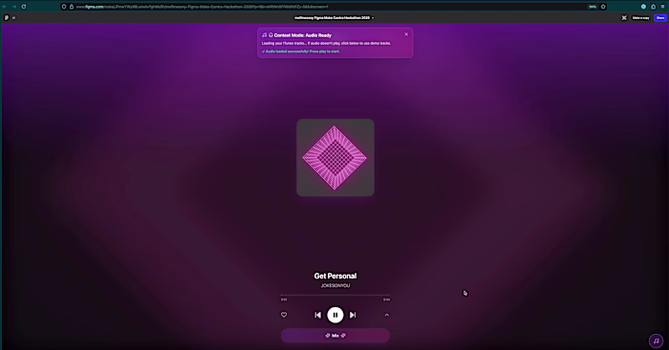Open the floating music note button
Image resolution: width=669 pixels, height=350 pixels.
tap(656, 340)
